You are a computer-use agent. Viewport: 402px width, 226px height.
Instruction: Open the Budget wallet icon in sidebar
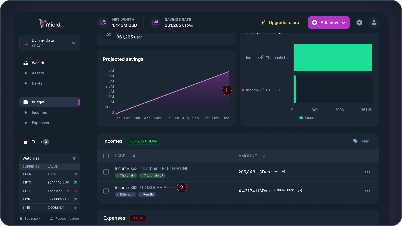[x=26, y=102]
